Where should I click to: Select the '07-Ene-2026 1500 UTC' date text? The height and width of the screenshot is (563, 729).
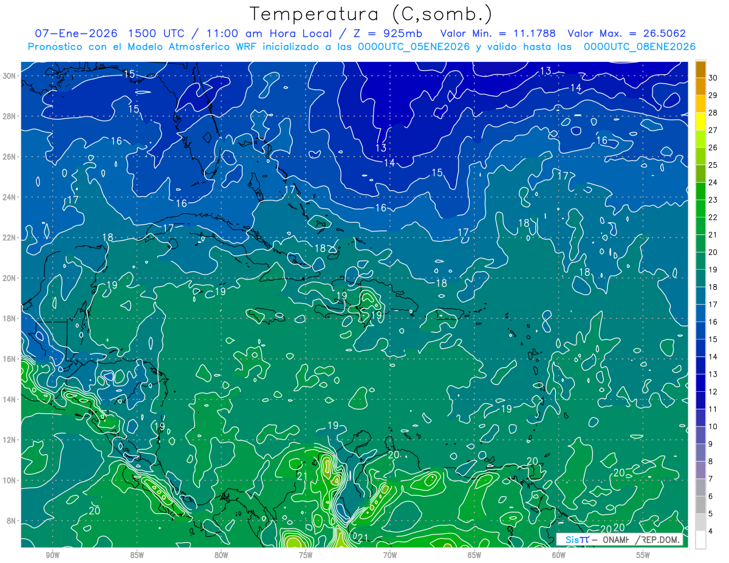109,33
